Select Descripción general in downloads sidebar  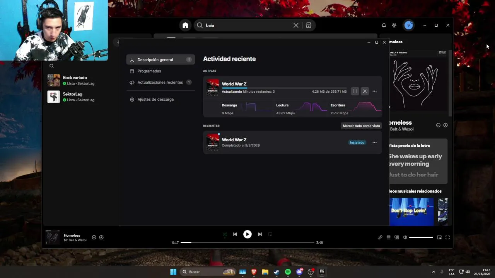pos(160,59)
